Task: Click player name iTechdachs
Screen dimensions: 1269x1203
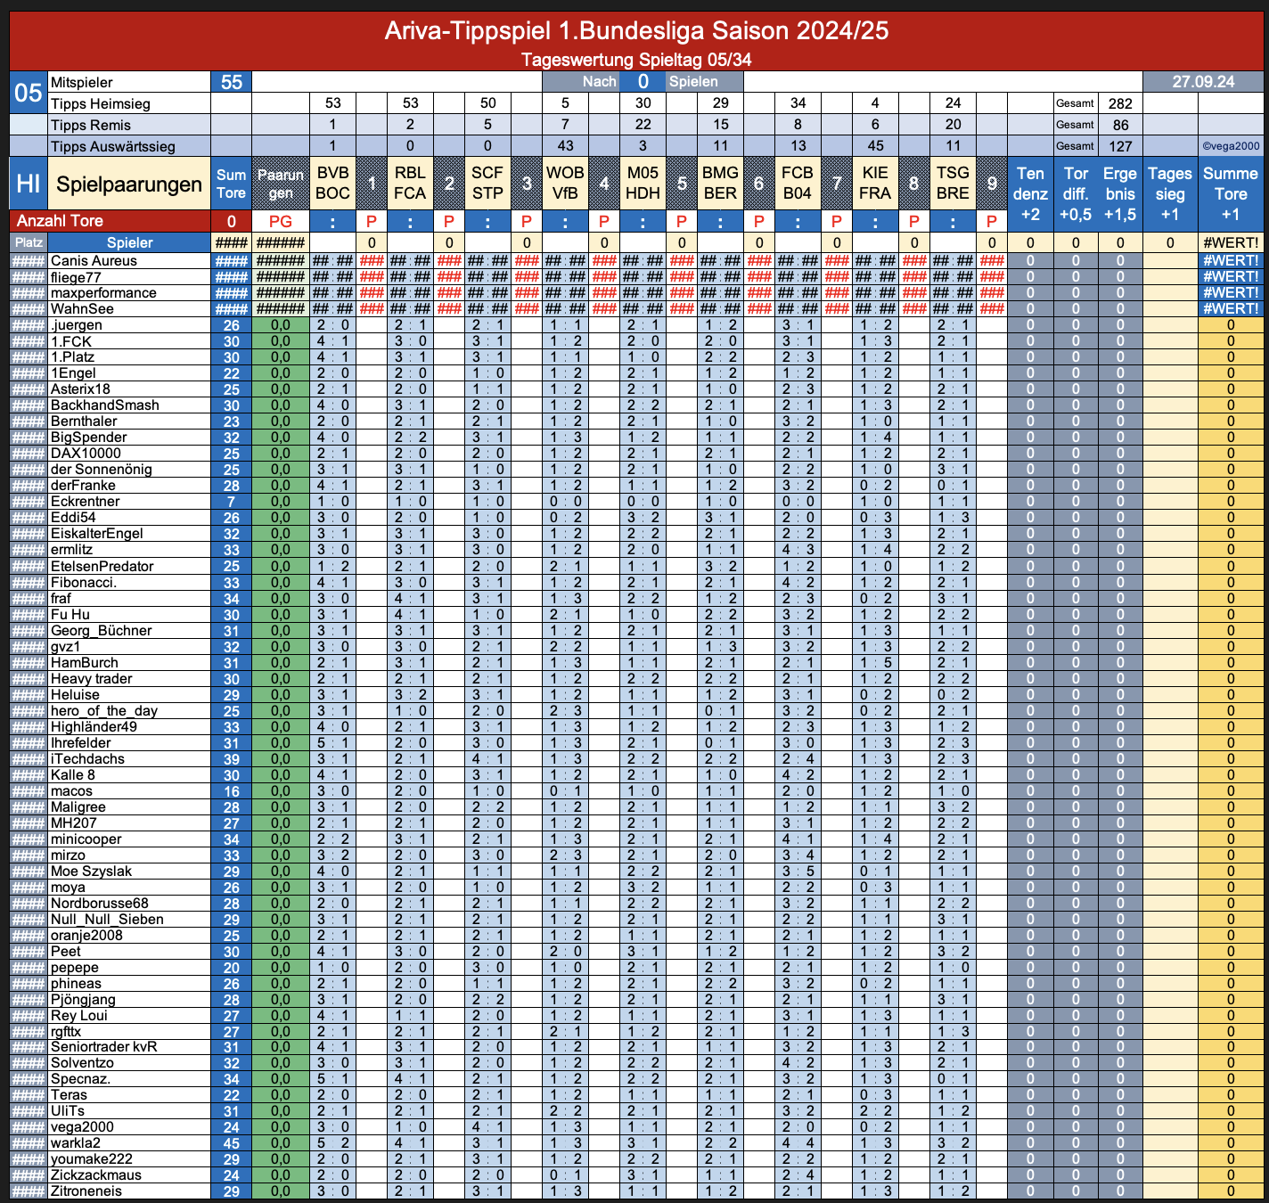Action: (x=87, y=759)
